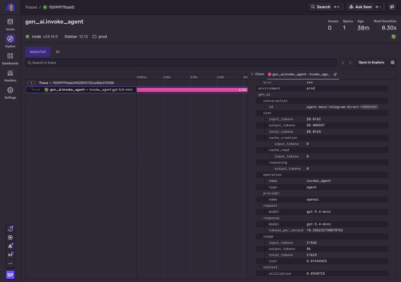This screenshot has height=282, width=401.
Task: Click the environment prod attribute value
Action: point(311,88)
